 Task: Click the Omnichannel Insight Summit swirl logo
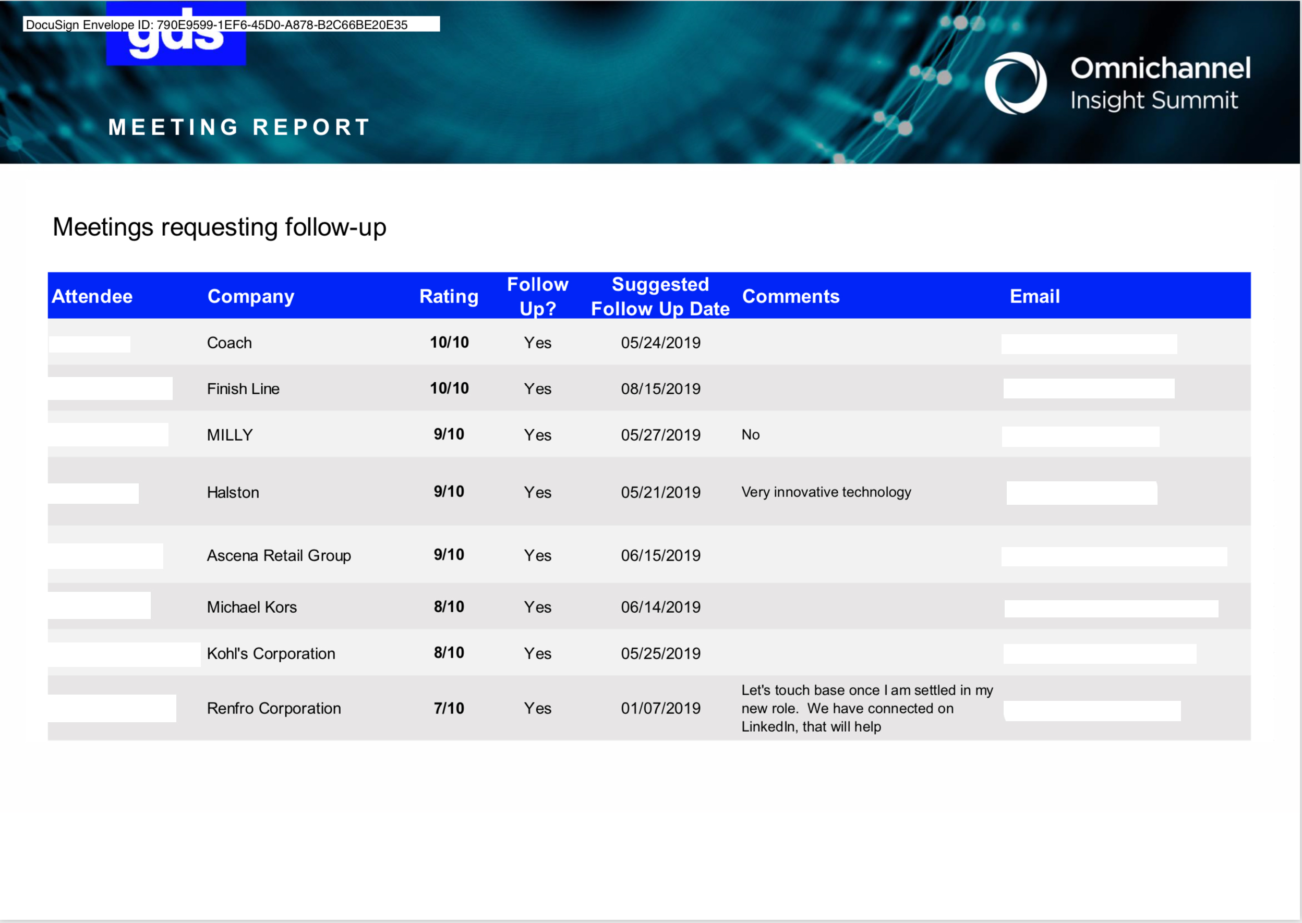1016,83
